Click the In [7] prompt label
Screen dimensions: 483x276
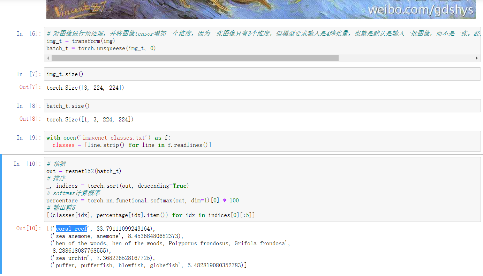pyautogui.click(x=29, y=74)
